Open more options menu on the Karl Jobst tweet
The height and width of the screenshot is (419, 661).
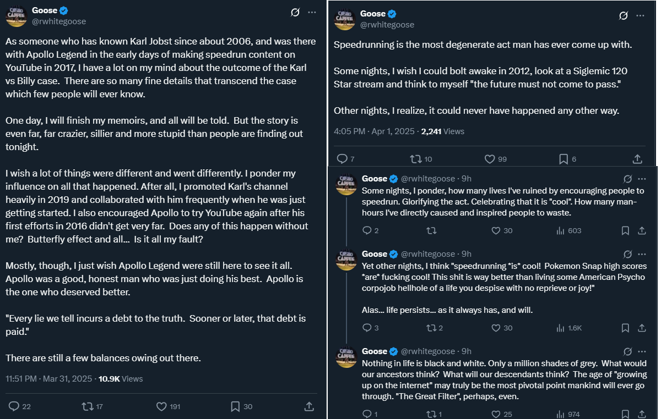[312, 12]
